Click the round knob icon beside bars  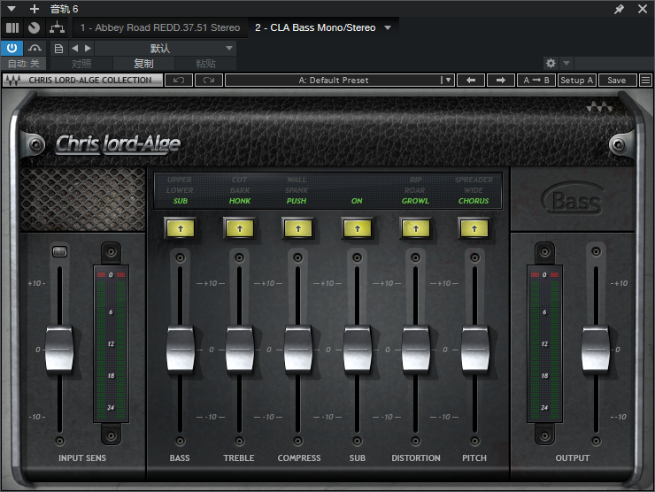coord(34,27)
